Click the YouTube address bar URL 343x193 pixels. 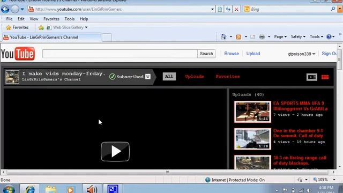78,9
